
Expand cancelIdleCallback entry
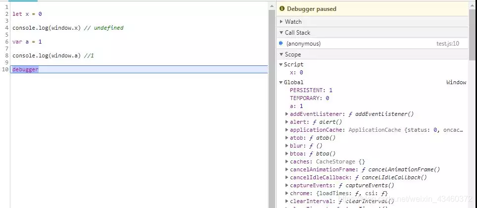pos(286,177)
